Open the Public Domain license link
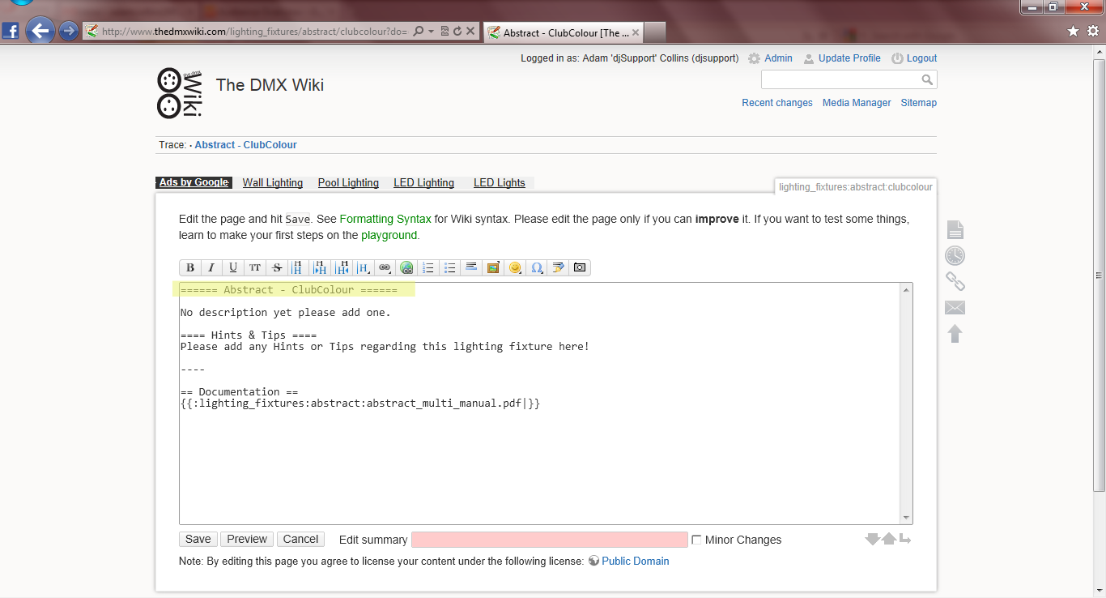This screenshot has height=598, width=1106. pos(636,561)
